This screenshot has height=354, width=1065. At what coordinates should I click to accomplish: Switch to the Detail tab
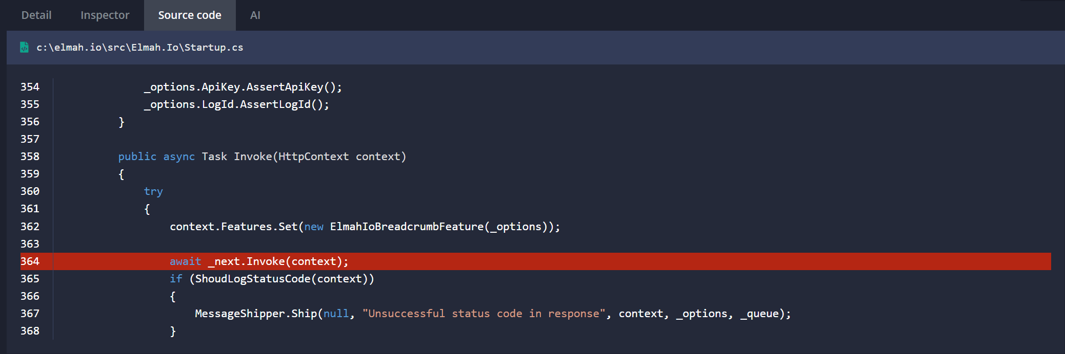(35, 15)
